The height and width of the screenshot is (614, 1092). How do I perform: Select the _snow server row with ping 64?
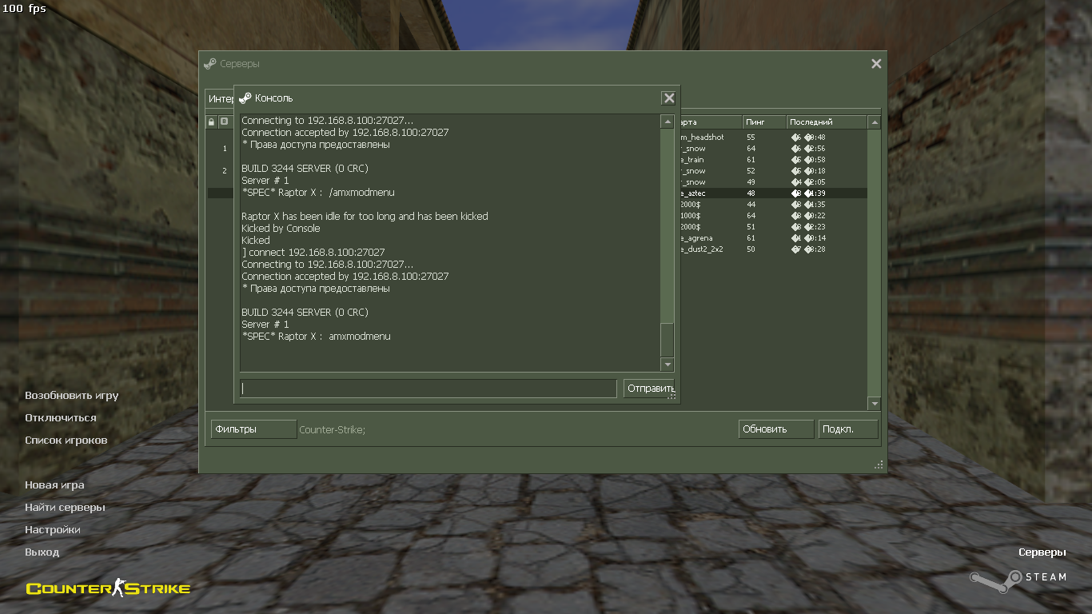tap(774, 149)
